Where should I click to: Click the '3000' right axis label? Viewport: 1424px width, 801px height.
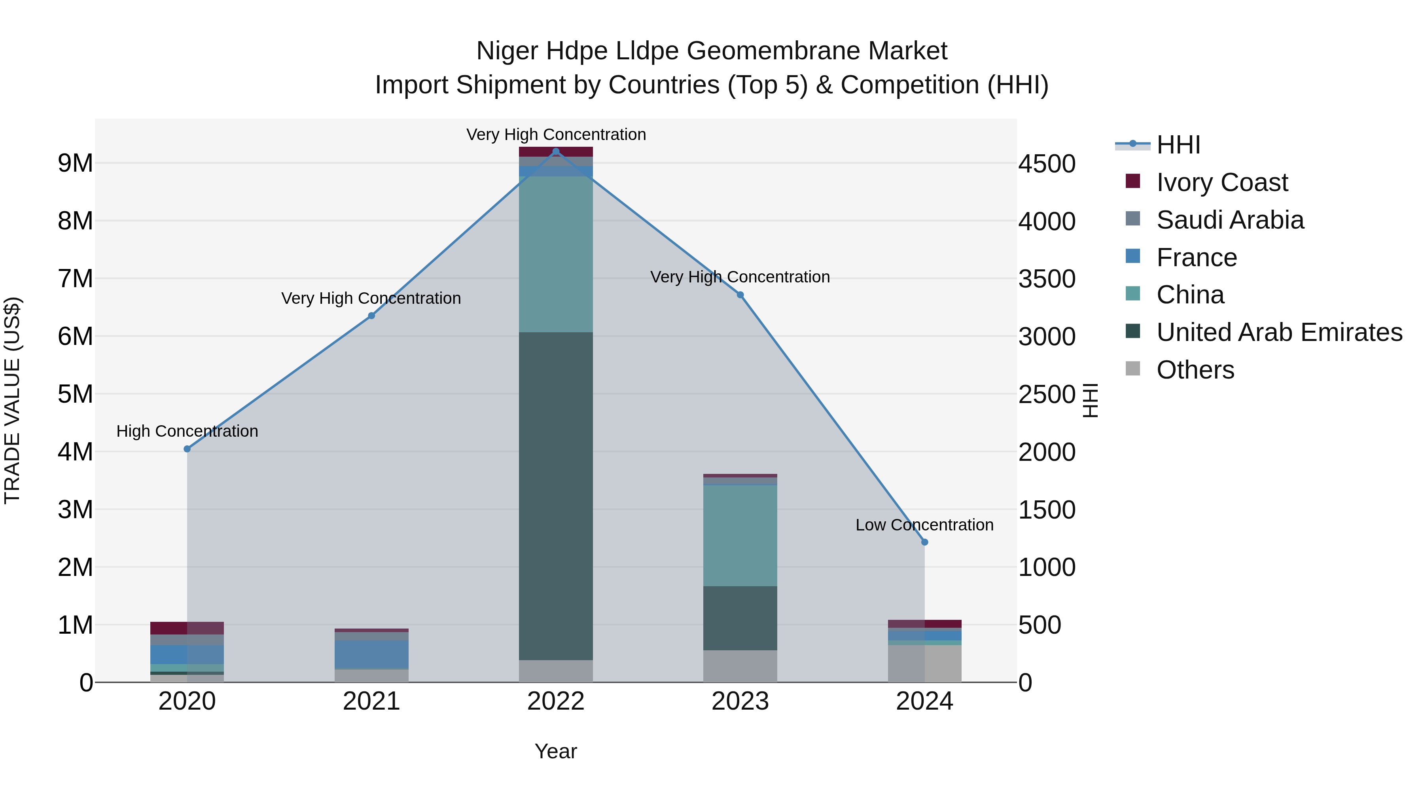coord(1047,337)
